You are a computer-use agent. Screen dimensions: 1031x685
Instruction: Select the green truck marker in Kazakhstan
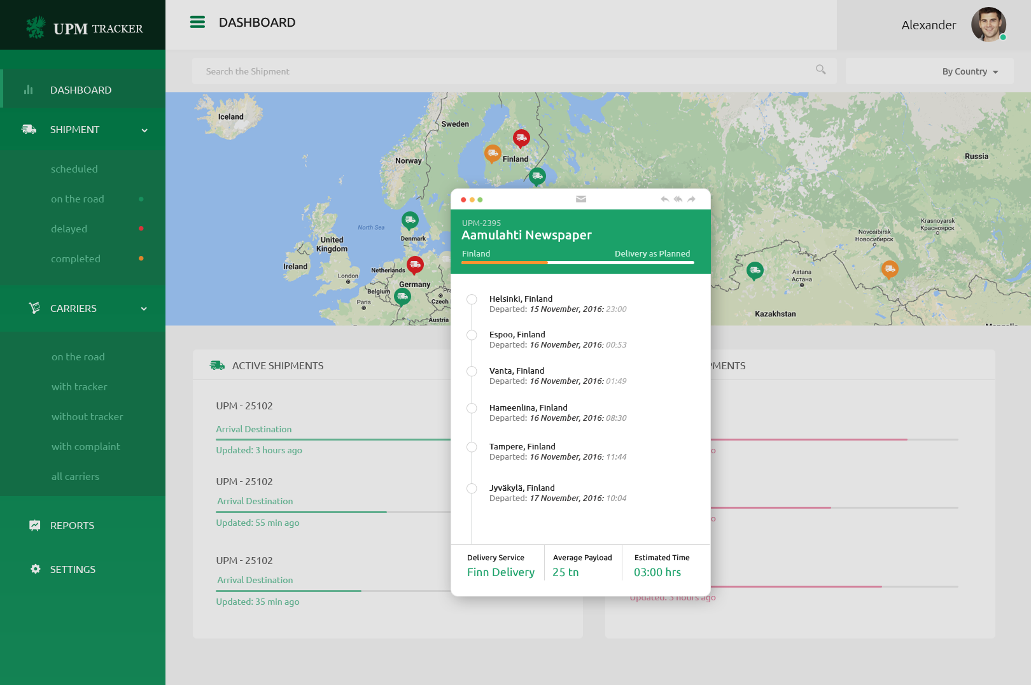[755, 271]
